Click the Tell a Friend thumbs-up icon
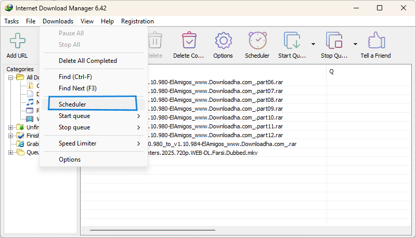416x238 pixels. [376, 41]
